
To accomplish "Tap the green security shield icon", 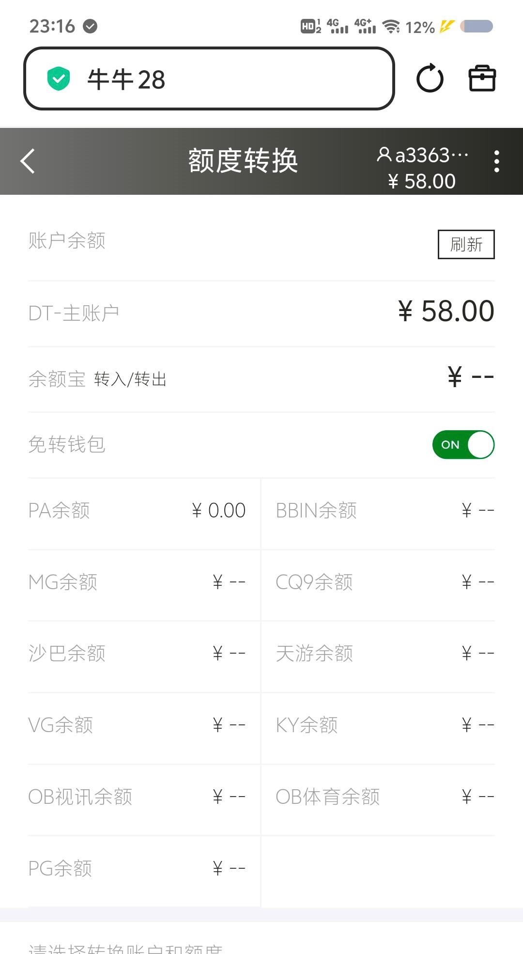I will [59, 79].
